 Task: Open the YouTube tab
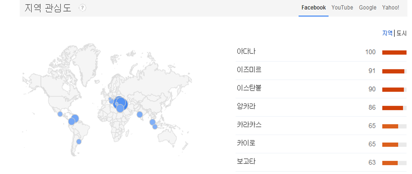coord(342,8)
